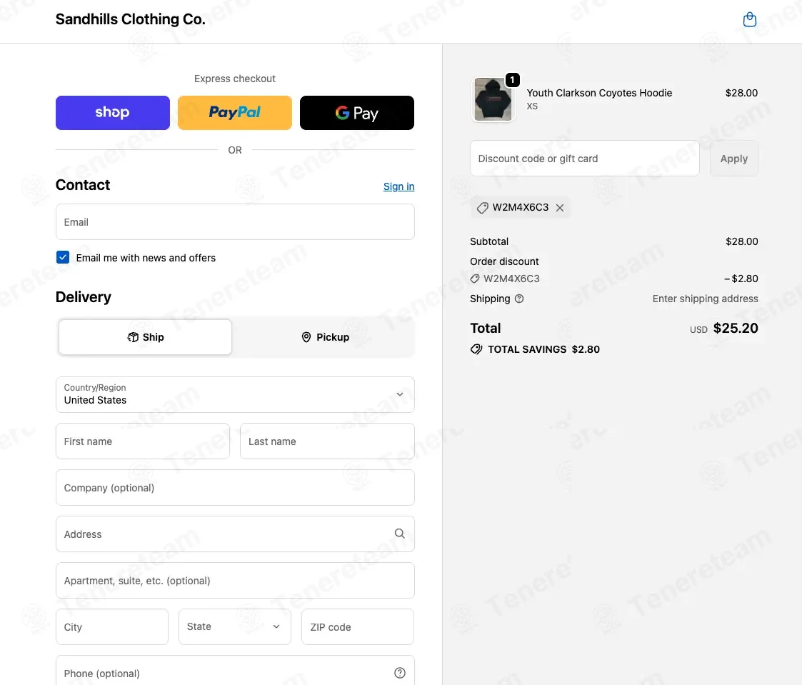Uncheck Email me with news and offers
This screenshot has width=802, height=685.
(62, 257)
